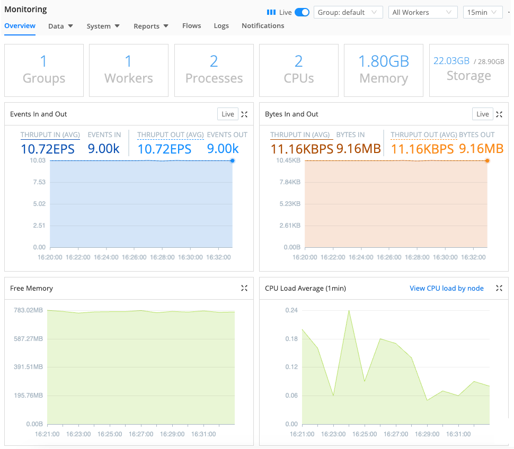The image size is (514, 449).
Task: Click the orange endpoint marker on Bytes chart
Action: coord(486,161)
